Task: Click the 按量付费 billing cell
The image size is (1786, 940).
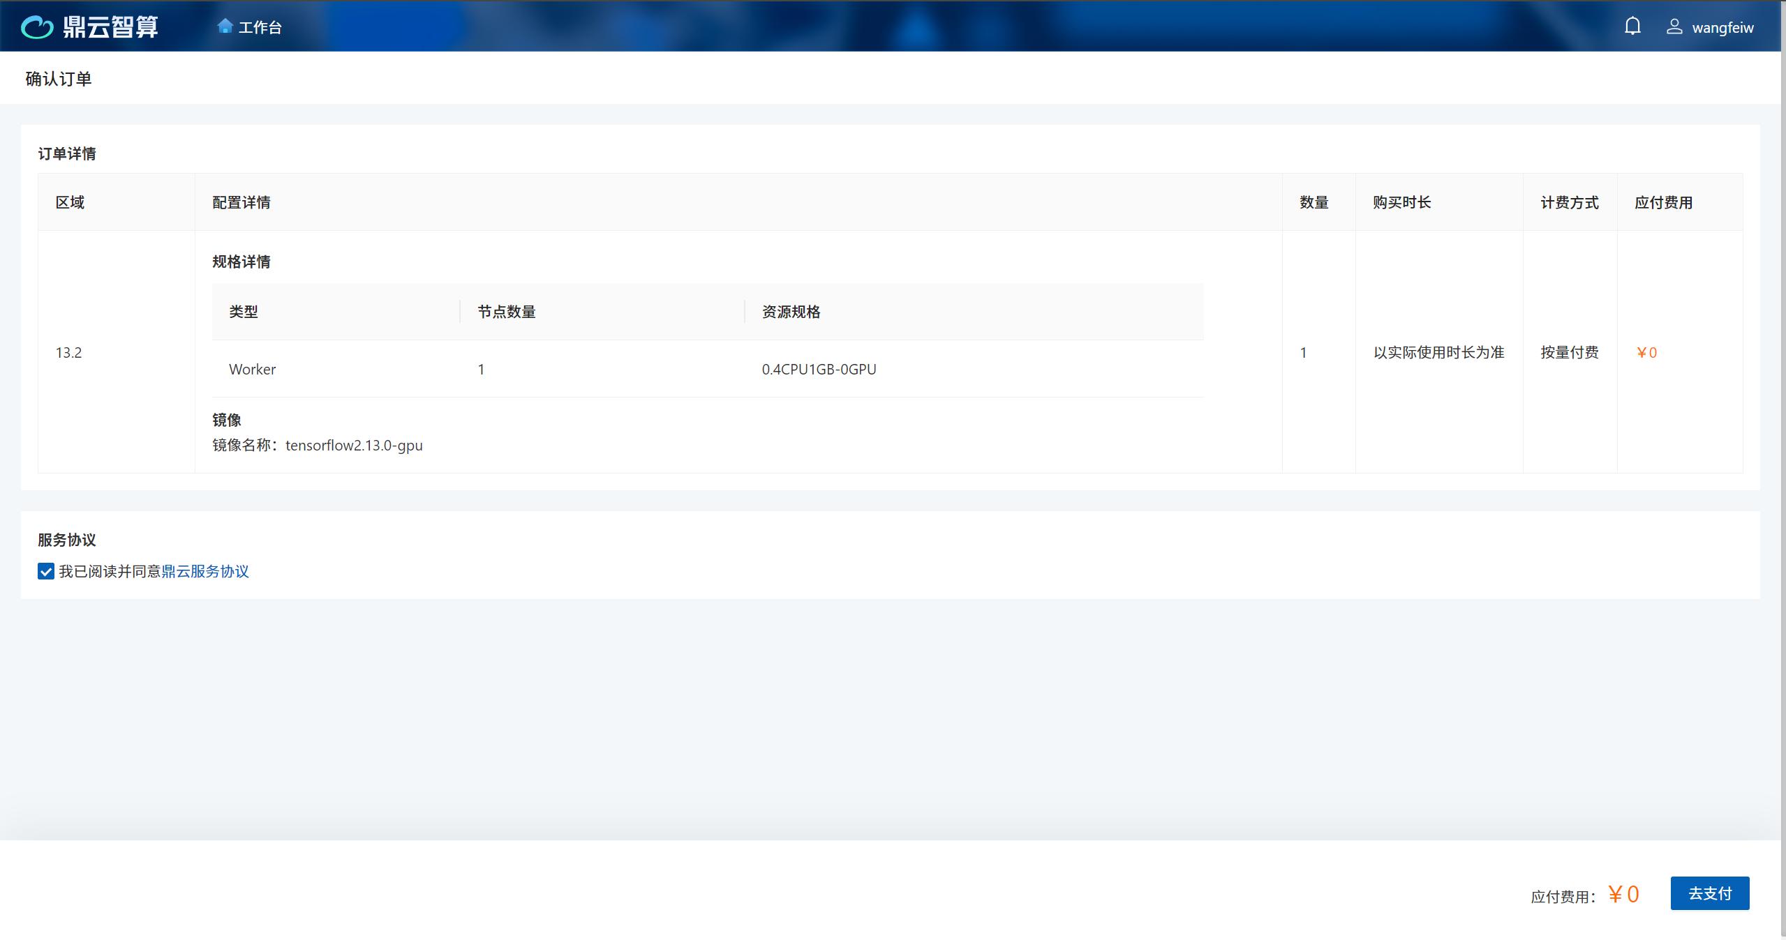Action: point(1570,353)
